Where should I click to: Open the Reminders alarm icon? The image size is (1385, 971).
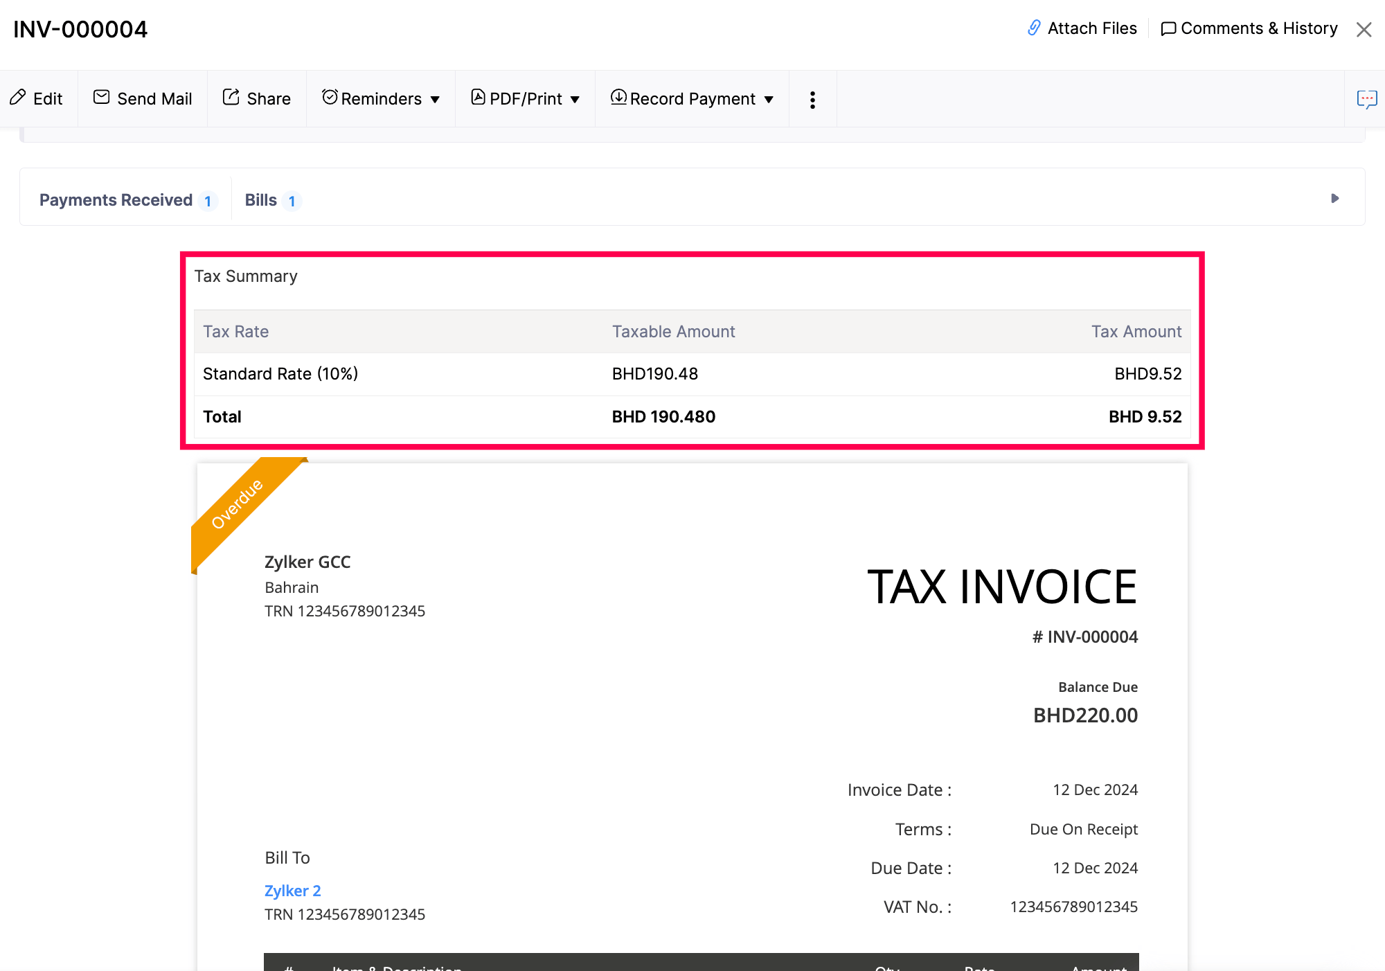(x=330, y=98)
